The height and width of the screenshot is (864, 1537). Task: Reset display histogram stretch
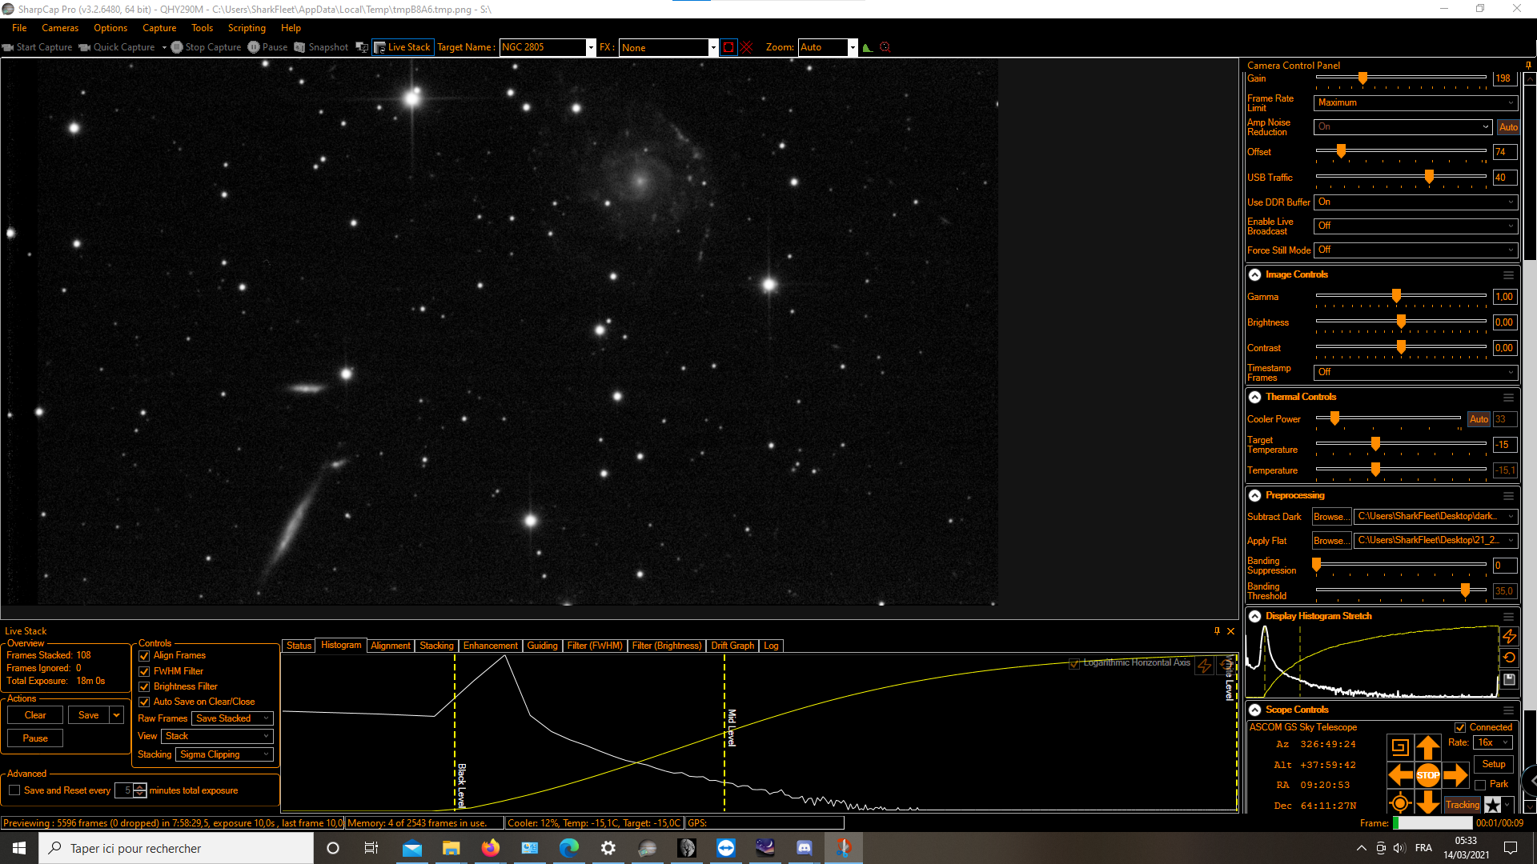point(1509,658)
